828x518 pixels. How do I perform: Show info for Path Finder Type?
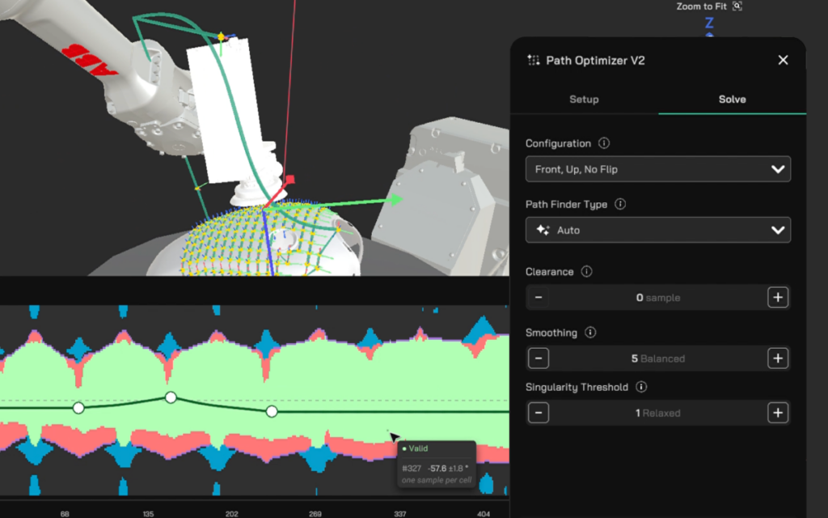tap(620, 204)
